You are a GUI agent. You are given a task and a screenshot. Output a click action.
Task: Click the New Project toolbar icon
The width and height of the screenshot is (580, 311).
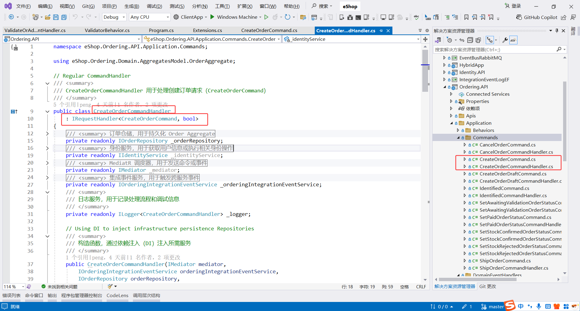[x=35, y=17]
